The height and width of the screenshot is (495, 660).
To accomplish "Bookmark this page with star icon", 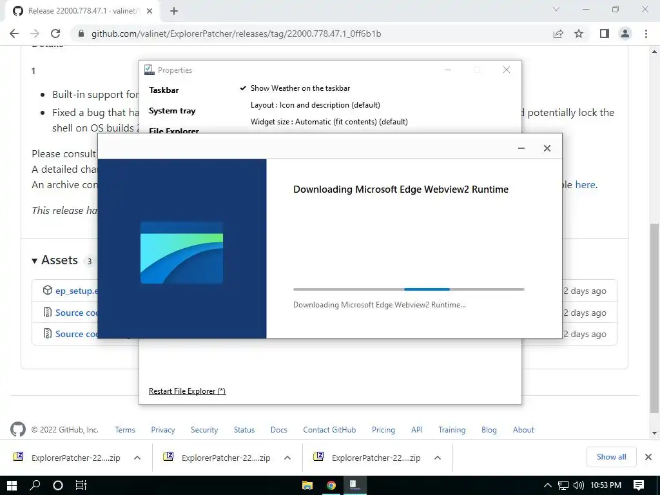I will [x=579, y=34].
